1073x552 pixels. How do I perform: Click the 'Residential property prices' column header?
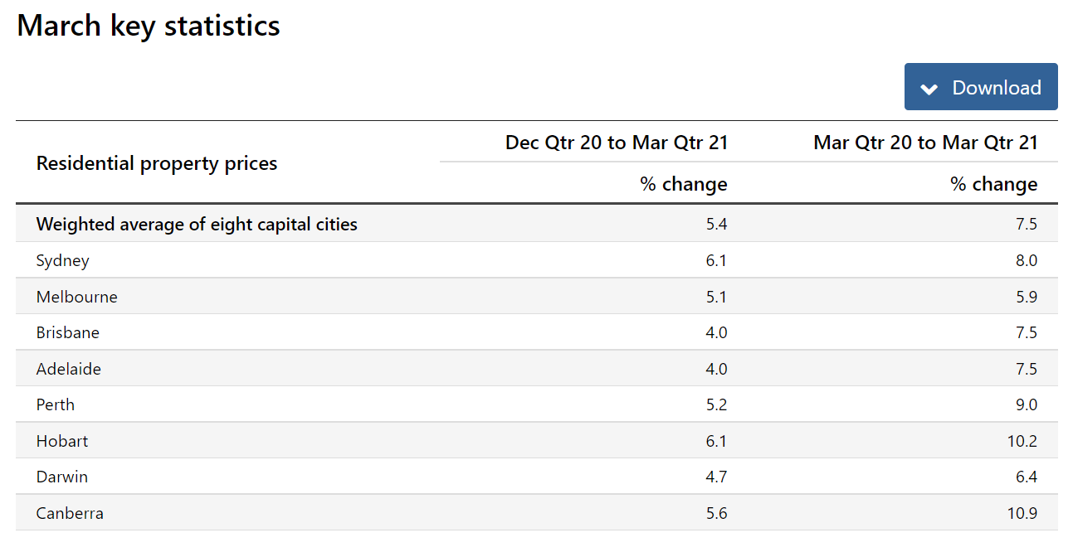click(156, 162)
